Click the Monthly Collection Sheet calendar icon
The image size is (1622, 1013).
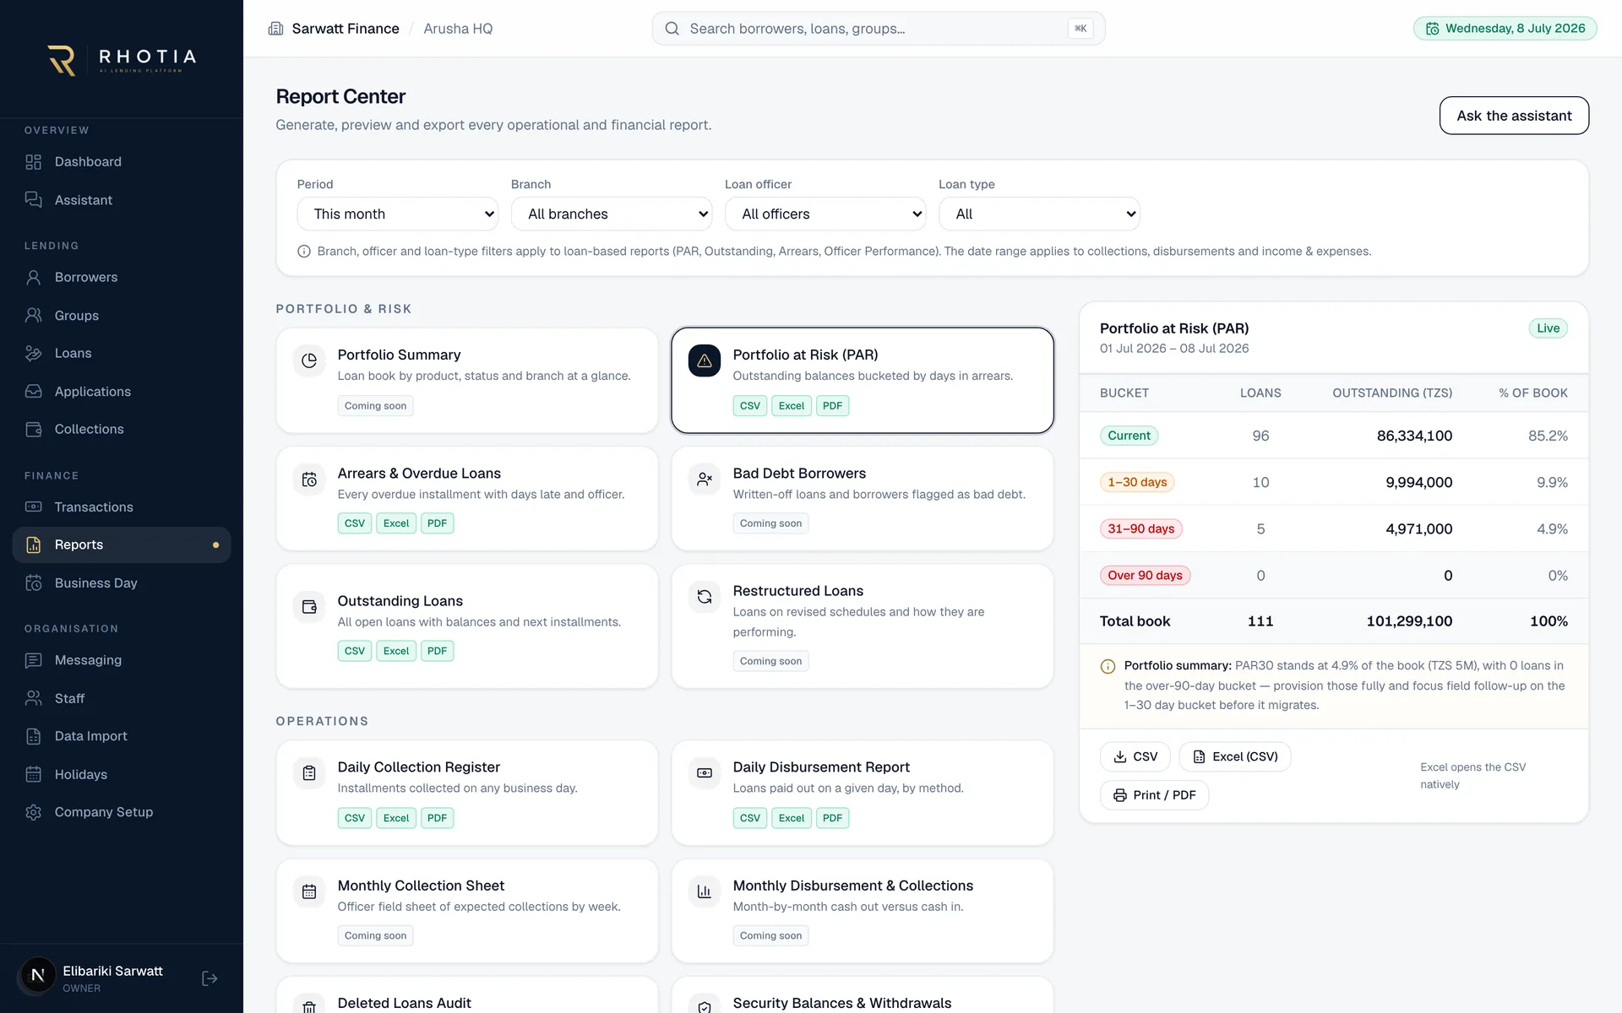tap(309, 892)
